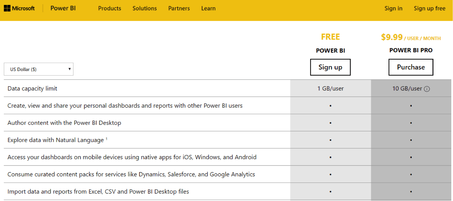Click the POWER BI PRO plan title
This screenshot has width=453, height=201.
point(411,50)
